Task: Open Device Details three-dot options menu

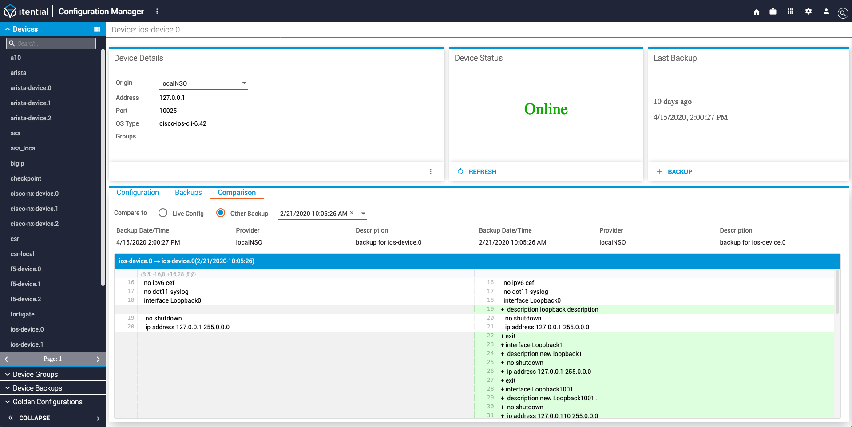Action: (x=431, y=171)
